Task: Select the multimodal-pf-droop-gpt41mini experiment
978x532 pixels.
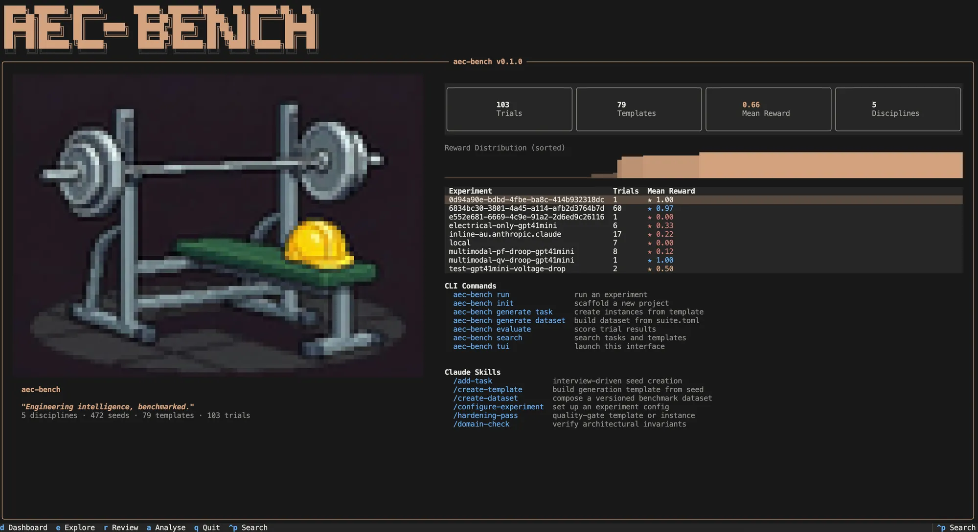Action: pyautogui.click(x=703, y=251)
